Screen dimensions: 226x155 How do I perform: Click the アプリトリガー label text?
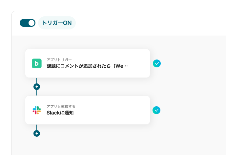59,60
